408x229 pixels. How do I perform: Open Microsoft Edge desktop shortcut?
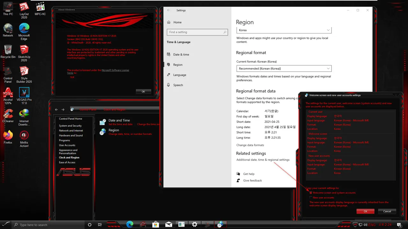click(x=24, y=32)
